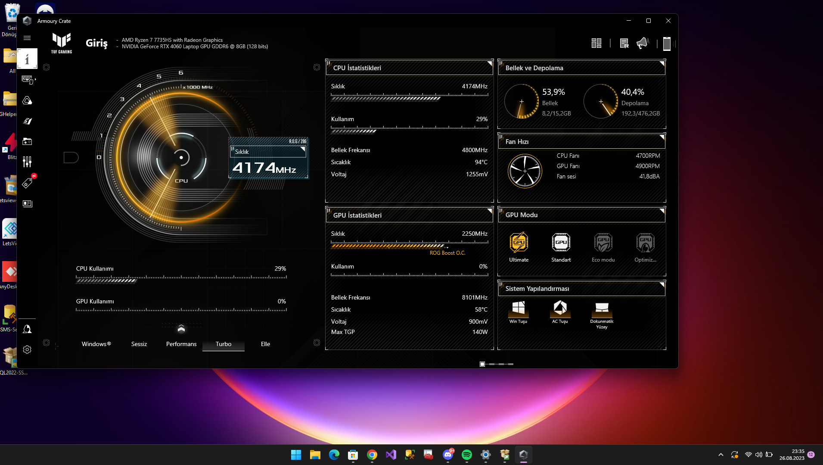The image size is (823, 465).
Task: Select the Optimized GPU mode icon
Action: tap(646, 243)
